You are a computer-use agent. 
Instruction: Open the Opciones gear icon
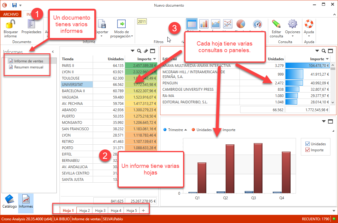tap(292, 24)
